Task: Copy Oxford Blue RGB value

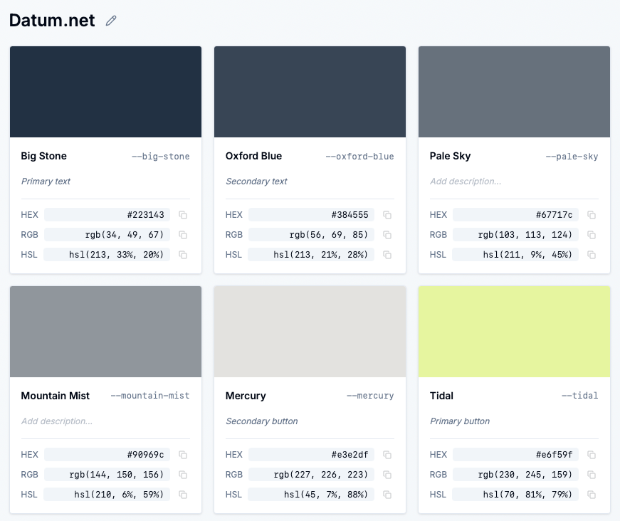Action: pos(387,235)
